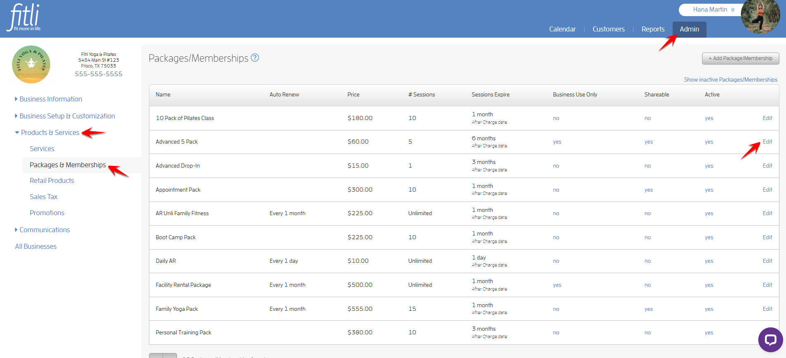Click Shareable value for Appointment Pack
This screenshot has height=358, width=786.
coord(648,190)
